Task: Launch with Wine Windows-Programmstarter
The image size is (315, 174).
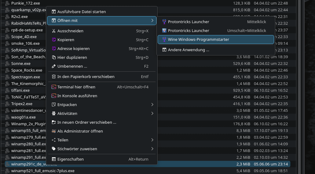Action: click(216, 40)
